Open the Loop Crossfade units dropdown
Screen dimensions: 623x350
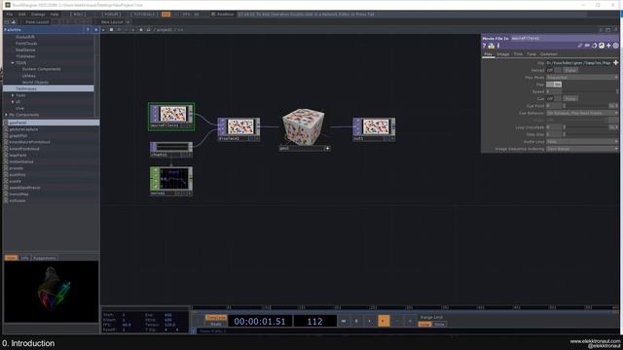pyautogui.click(x=613, y=127)
